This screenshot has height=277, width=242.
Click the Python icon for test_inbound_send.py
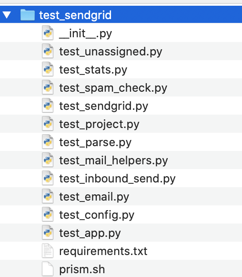tap(48, 178)
